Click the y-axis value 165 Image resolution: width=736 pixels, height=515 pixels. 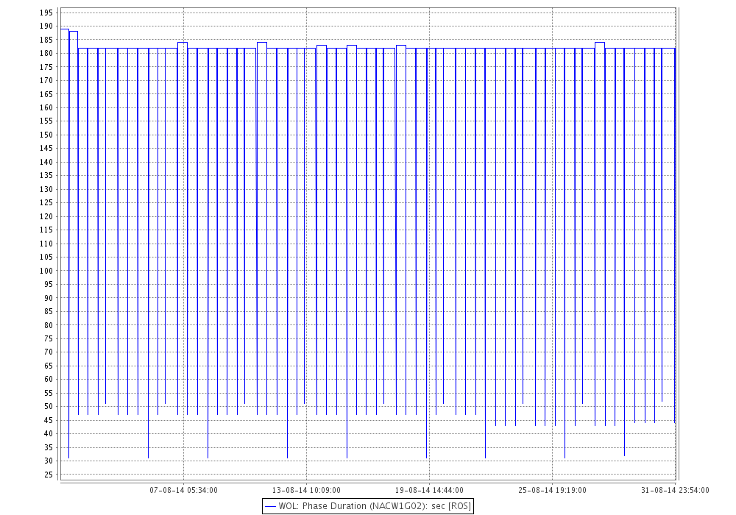pyautogui.click(x=46, y=94)
